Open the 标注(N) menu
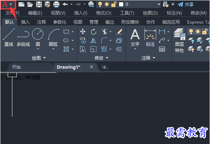 point(174,13)
